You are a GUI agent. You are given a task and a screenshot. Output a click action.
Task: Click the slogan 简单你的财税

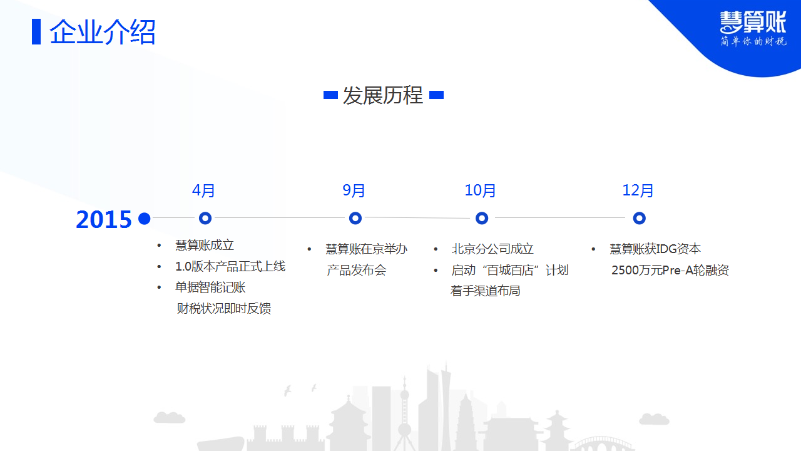[753, 41]
